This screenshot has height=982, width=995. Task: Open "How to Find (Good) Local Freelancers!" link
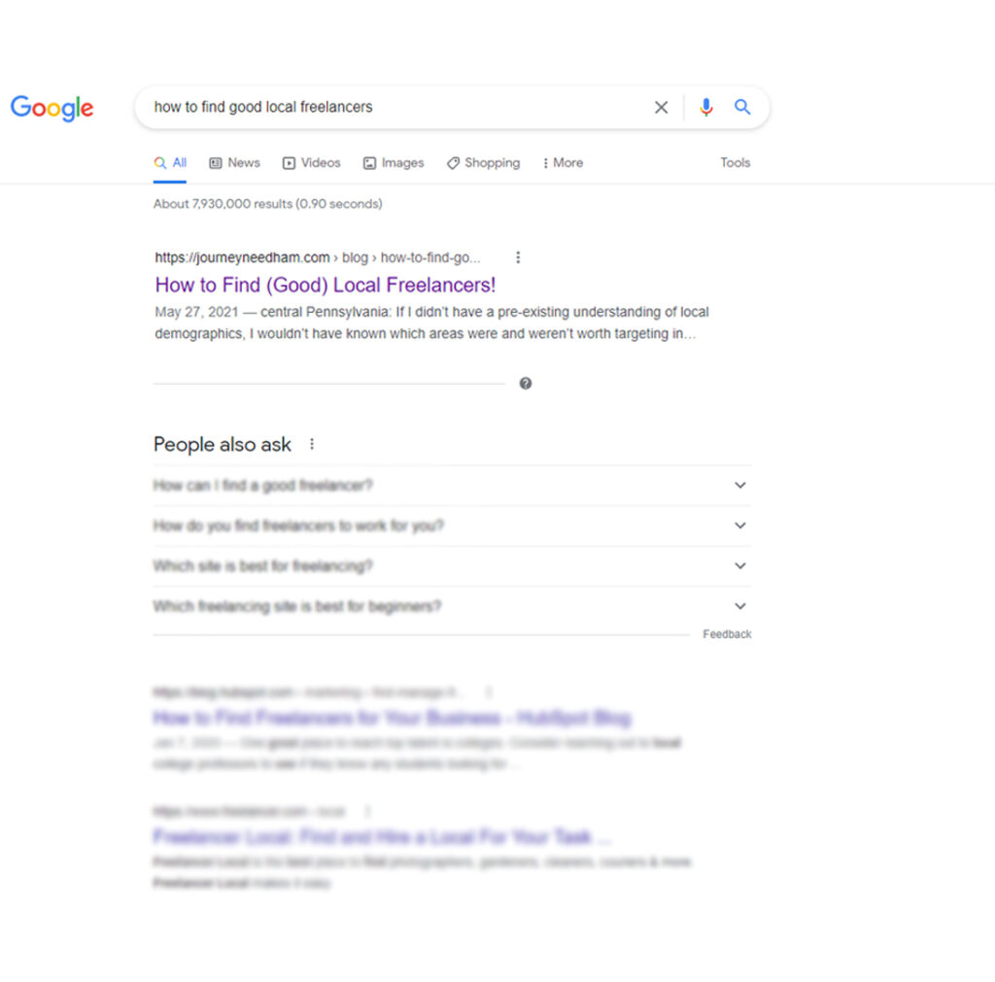click(x=326, y=285)
